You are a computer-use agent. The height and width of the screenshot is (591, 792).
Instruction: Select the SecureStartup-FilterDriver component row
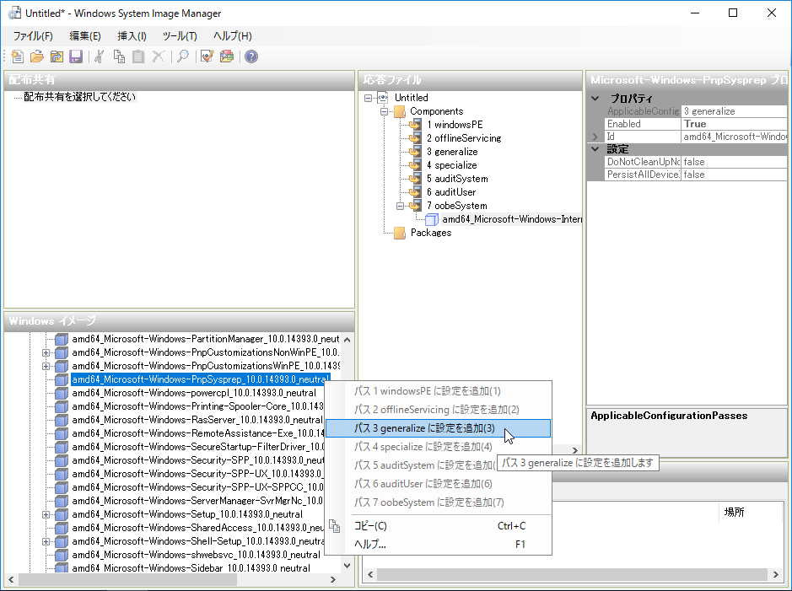pos(197,447)
